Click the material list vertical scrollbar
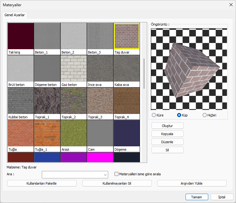The image size is (236, 203). pyautogui.click(x=144, y=73)
